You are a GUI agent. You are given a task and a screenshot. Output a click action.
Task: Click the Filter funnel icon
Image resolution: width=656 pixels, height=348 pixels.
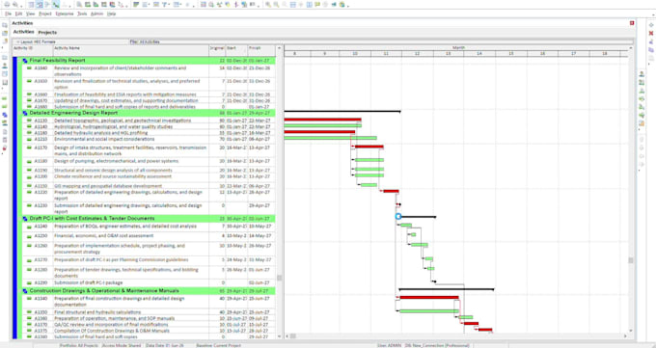[165, 5]
